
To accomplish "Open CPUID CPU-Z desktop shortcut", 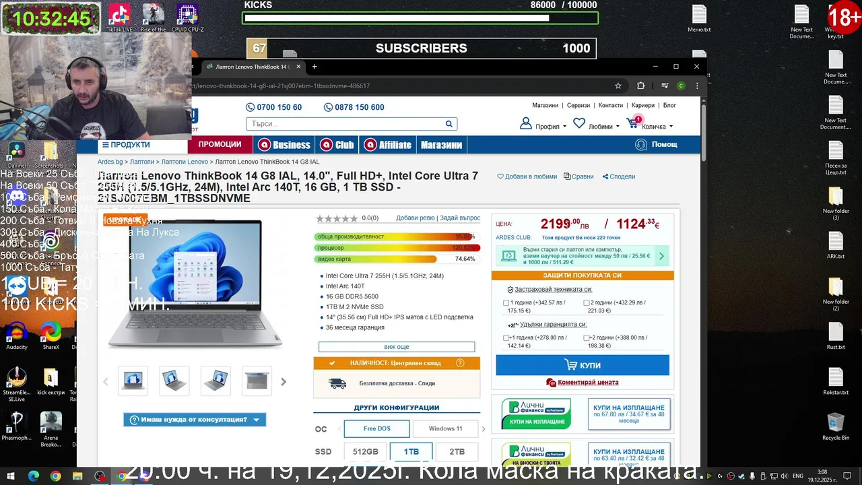I will (187, 18).
